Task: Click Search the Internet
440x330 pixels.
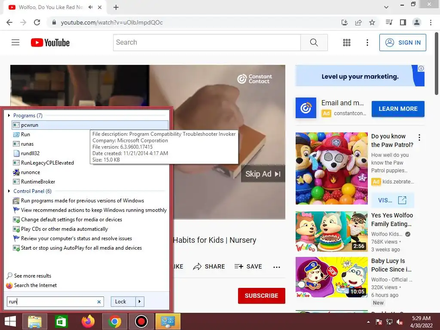Action: [x=35, y=285]
